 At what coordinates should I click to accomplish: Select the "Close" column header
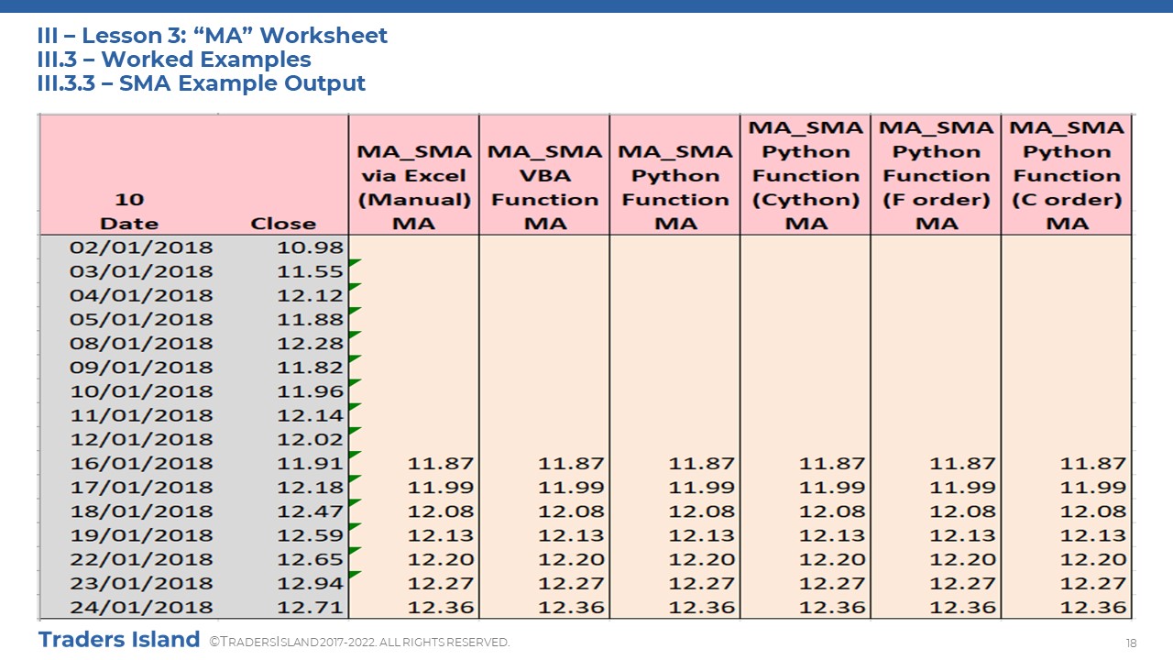283,224
